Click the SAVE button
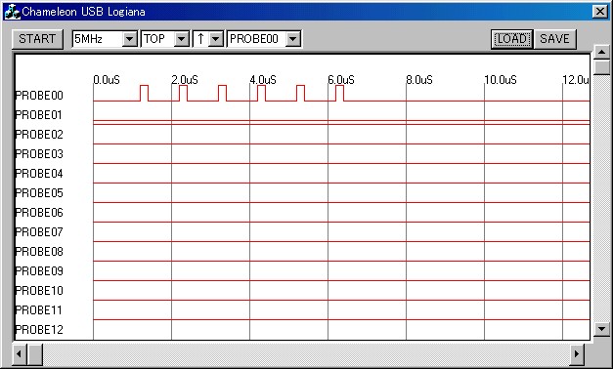The height and width of the screenshot is (369, 613). (x=554, y=39)
